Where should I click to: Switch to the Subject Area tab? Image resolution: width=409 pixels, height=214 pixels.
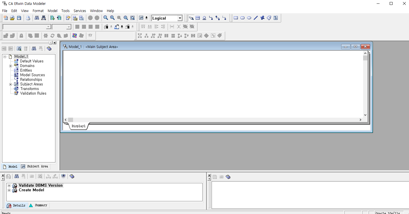click(x=35, y=166)
